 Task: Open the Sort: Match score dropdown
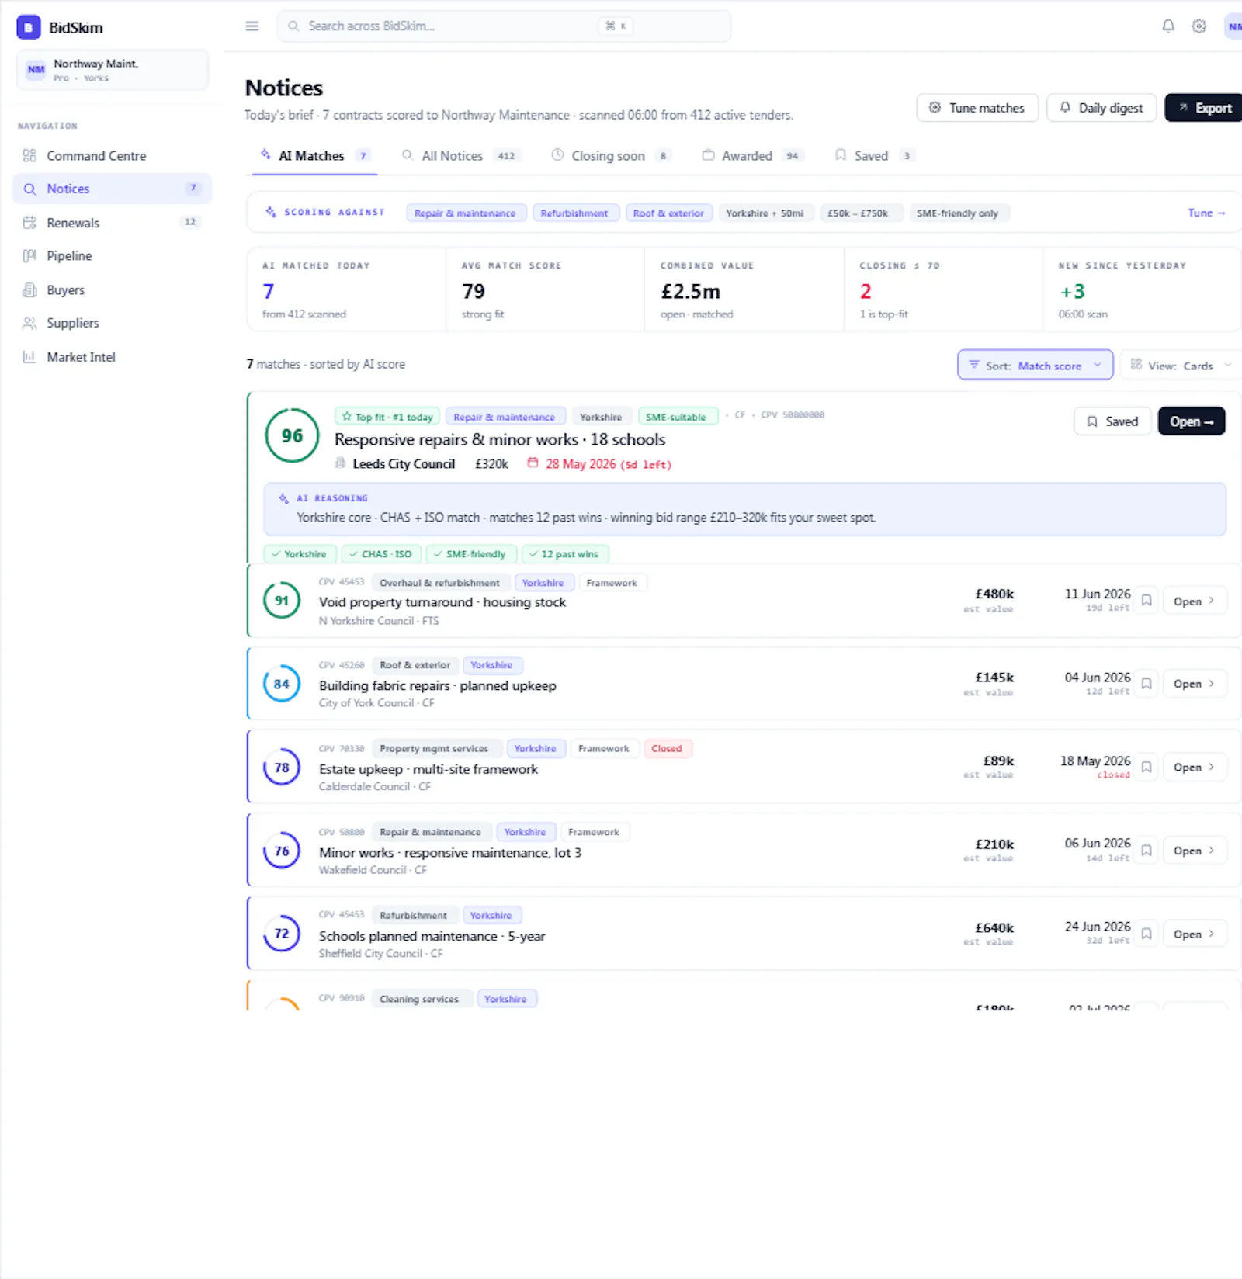tap(1036, 365)
